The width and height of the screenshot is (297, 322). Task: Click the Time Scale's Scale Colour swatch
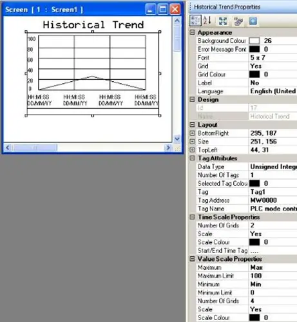[x=254, y=242]
